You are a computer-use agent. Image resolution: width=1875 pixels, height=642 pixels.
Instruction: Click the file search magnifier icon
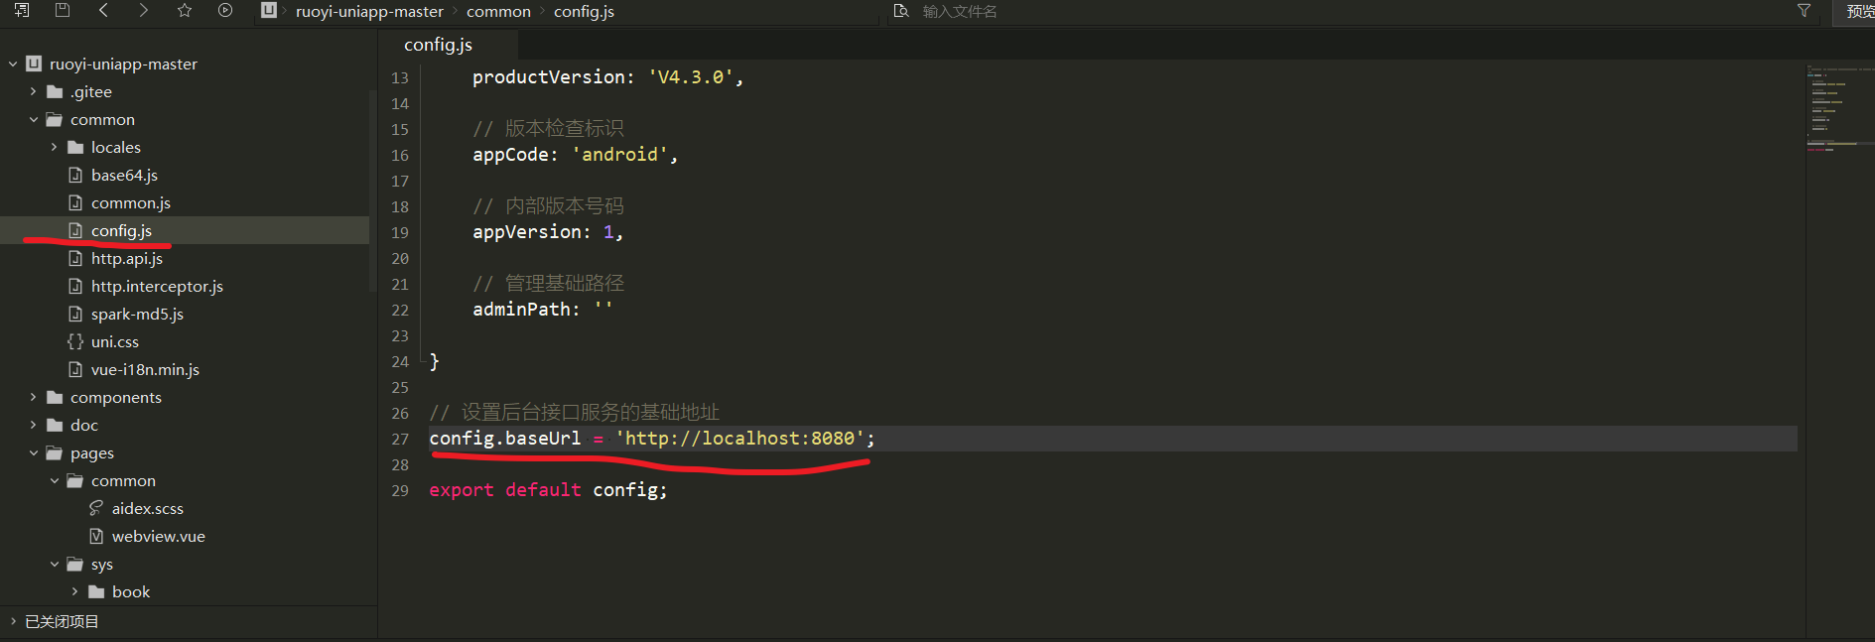pyautogui.click(x=901, y=11)
